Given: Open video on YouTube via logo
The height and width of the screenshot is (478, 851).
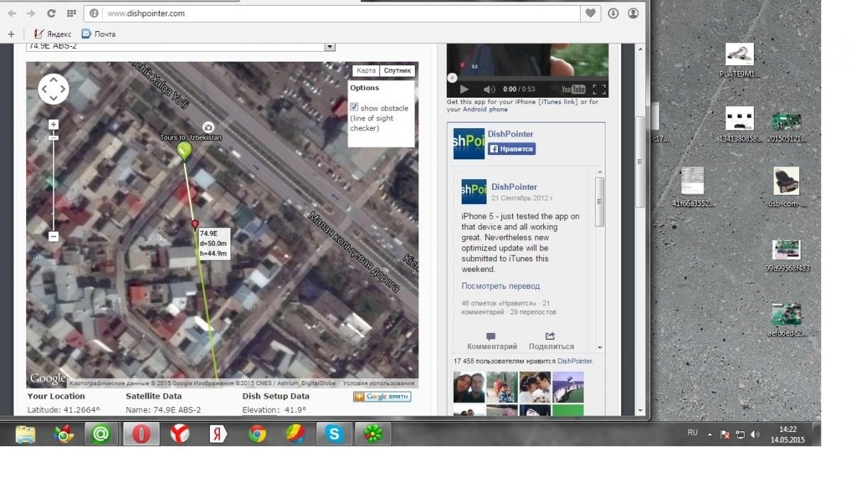Looking at the screenshot, I should [573, 89].
